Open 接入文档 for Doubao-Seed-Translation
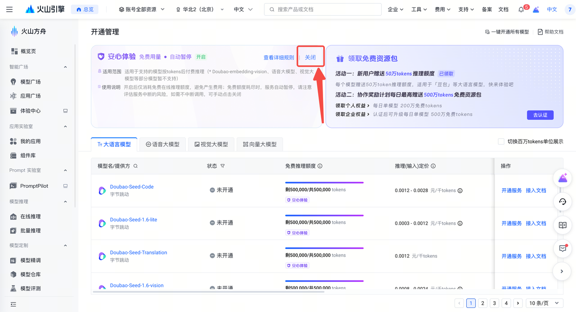This screenshot has height=312, width=576. [536, 256]
